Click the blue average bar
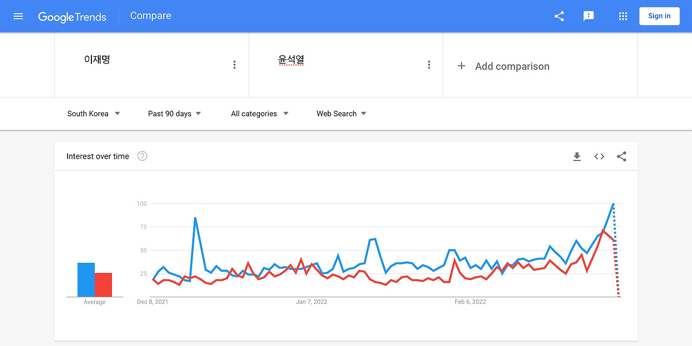The width and height of the screenshot is (692, 346). [86, 280]
